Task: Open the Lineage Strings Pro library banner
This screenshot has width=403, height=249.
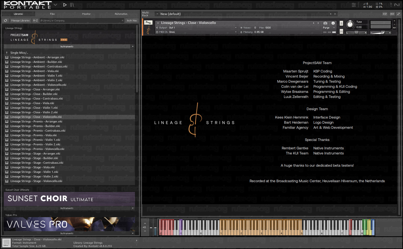Action: (69, 38)
